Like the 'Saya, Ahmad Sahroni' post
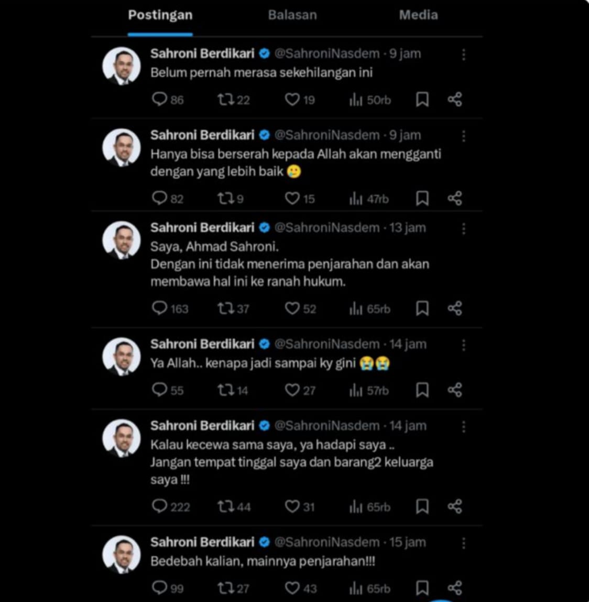This screenshot has width=589, height=602. [292, 308]
